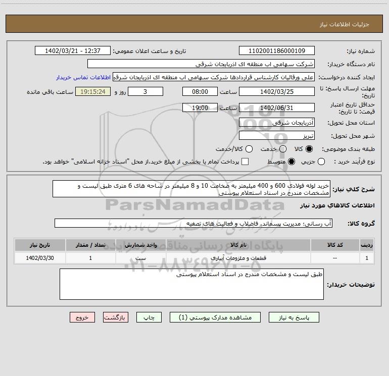Choose the متوسط purchase type radio
The width and height of the screenshot is (389, 376).
[291, 162]
